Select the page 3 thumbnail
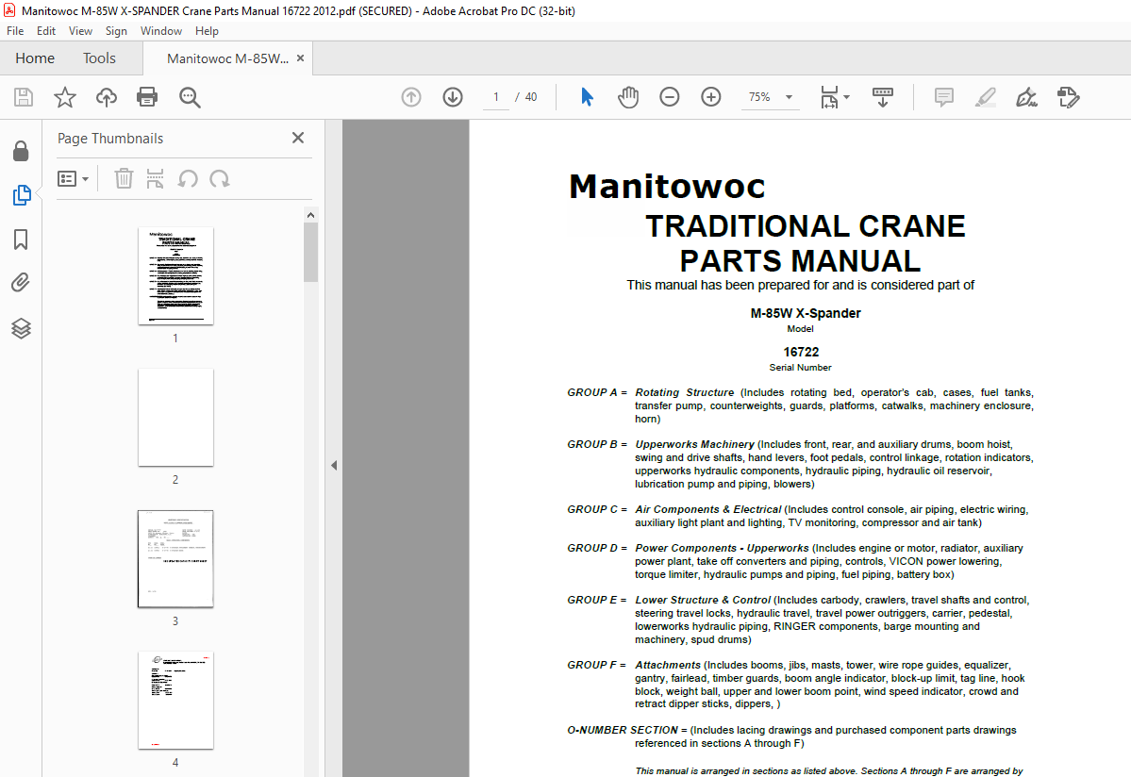1131x777 pixels. pyautogui.click(x=176, y=558)
